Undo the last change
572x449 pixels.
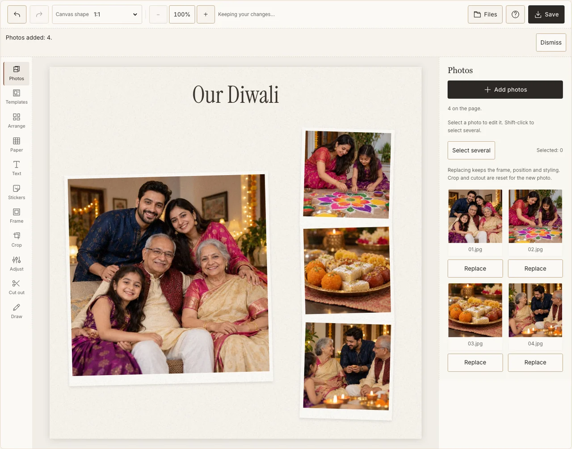pos(17,14)
